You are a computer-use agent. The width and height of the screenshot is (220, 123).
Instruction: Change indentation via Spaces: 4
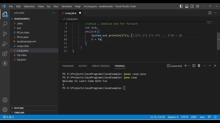pyautogui.click(x=173, y=117)
